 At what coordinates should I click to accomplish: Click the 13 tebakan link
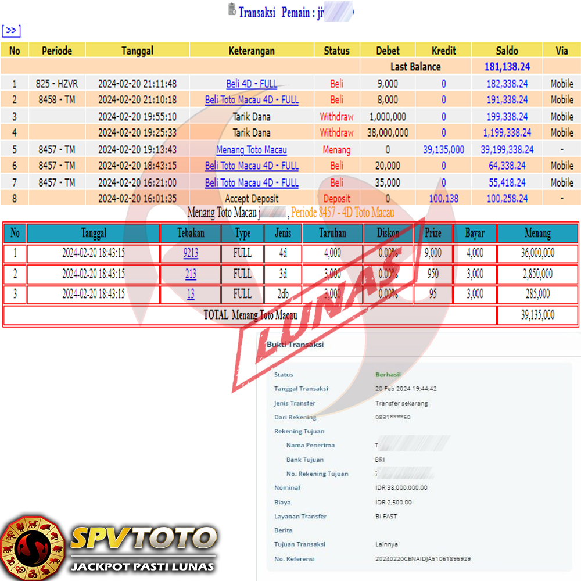(x=191, y=294)
